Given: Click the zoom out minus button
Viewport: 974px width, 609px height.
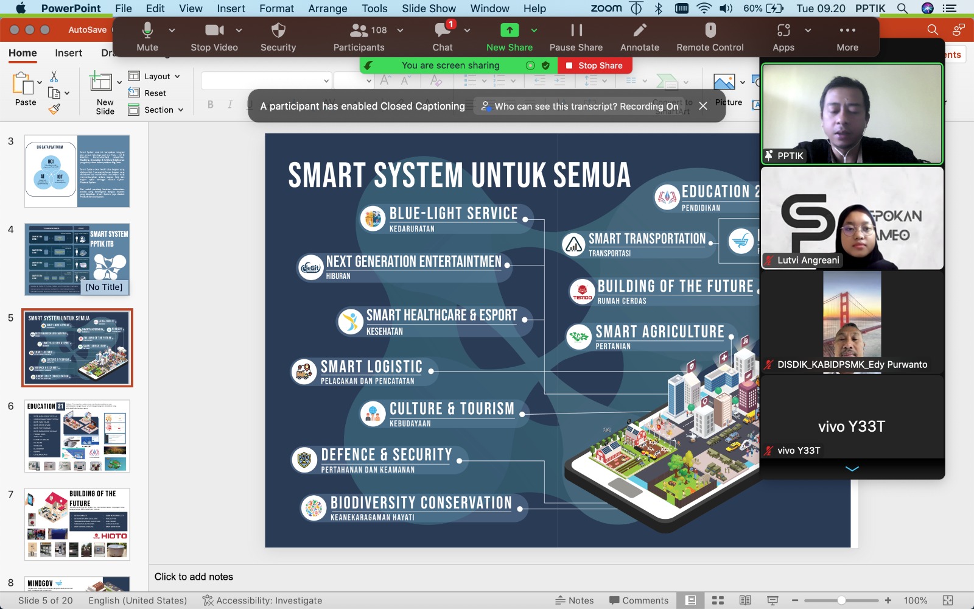Looking at the screenshot, I should (795, 600).
